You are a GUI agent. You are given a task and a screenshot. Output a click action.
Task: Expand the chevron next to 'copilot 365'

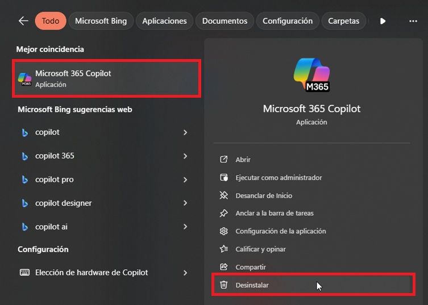(x=185, y=156)
